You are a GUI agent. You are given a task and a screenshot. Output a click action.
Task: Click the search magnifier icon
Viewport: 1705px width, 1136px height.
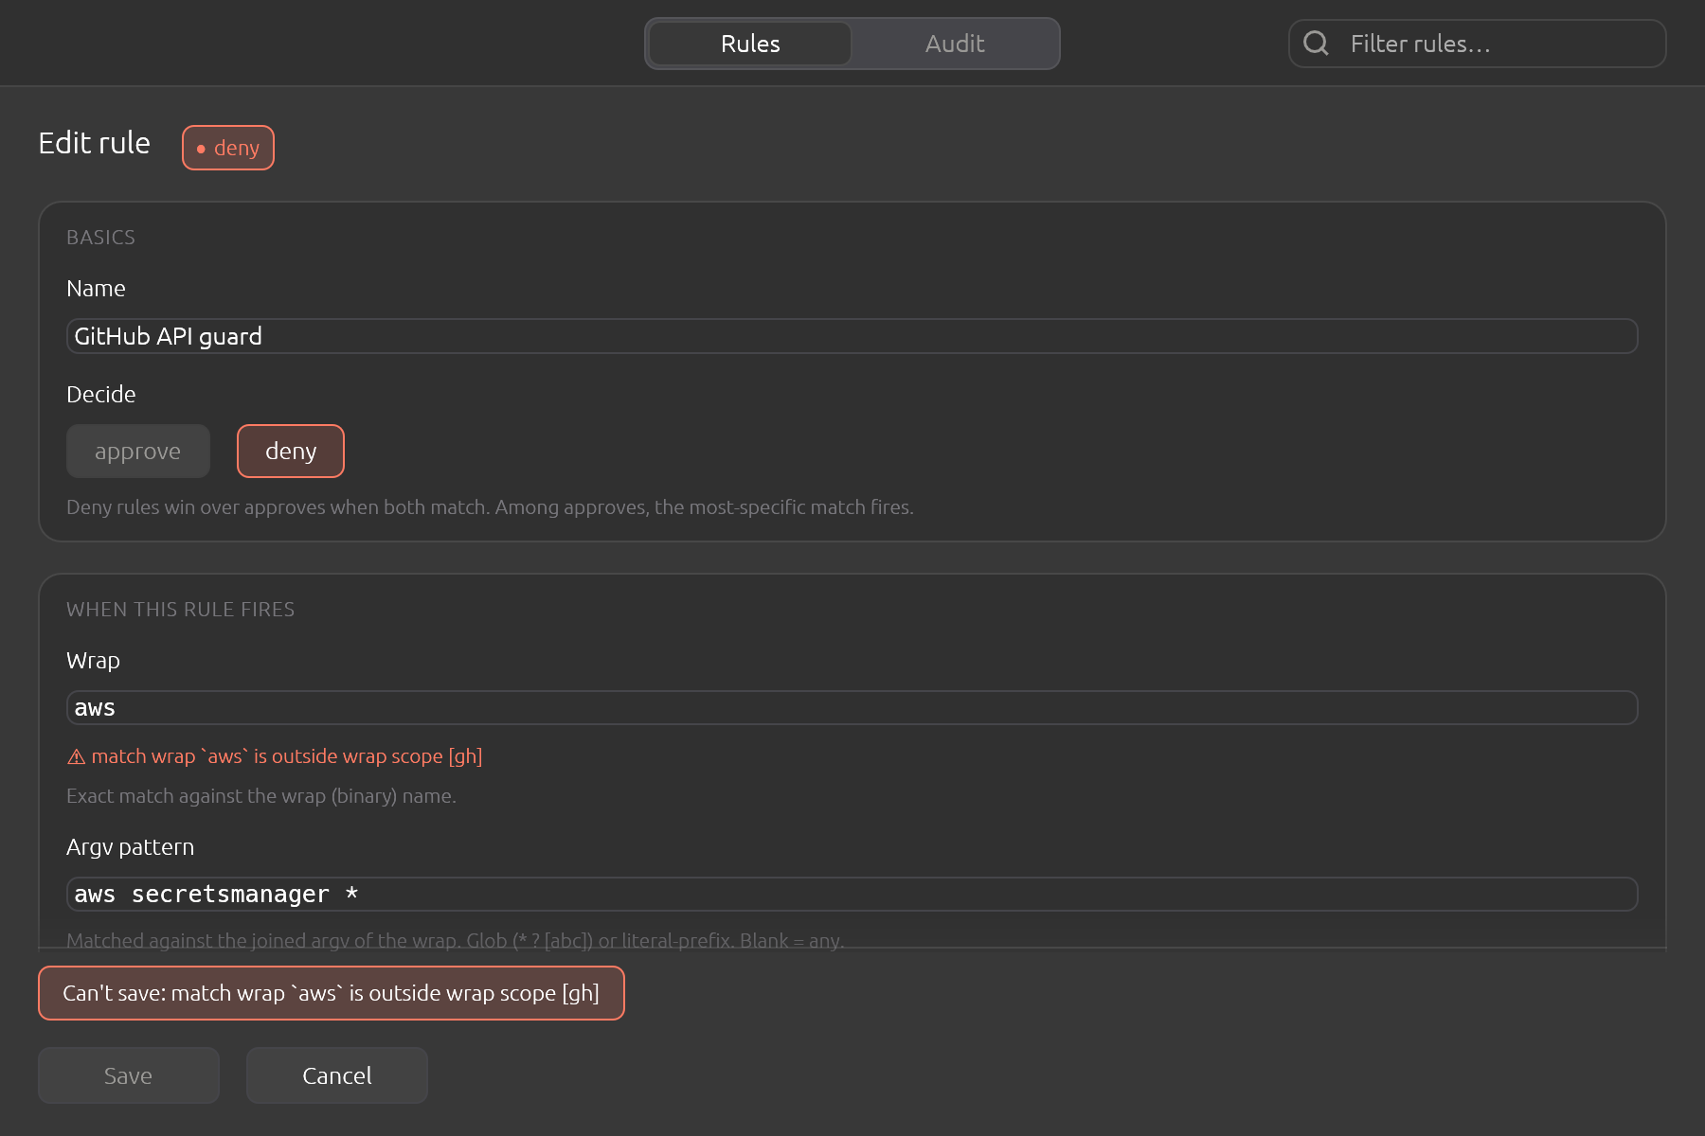tap(1316, 43)
